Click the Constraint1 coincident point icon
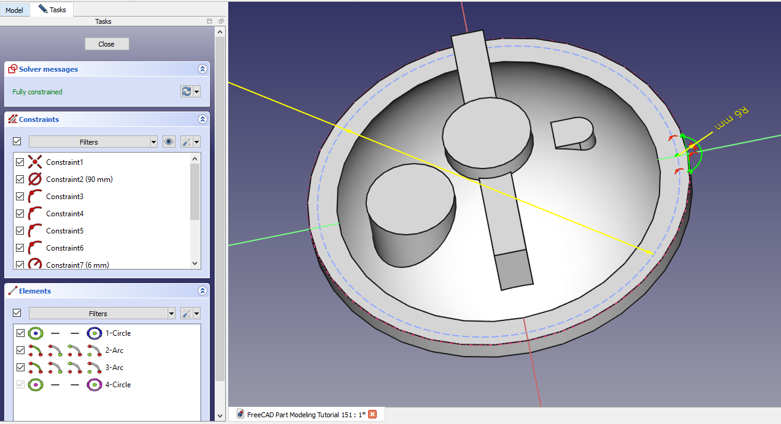Viewport: 781px width, 424px height. click(x=36, y=162)
